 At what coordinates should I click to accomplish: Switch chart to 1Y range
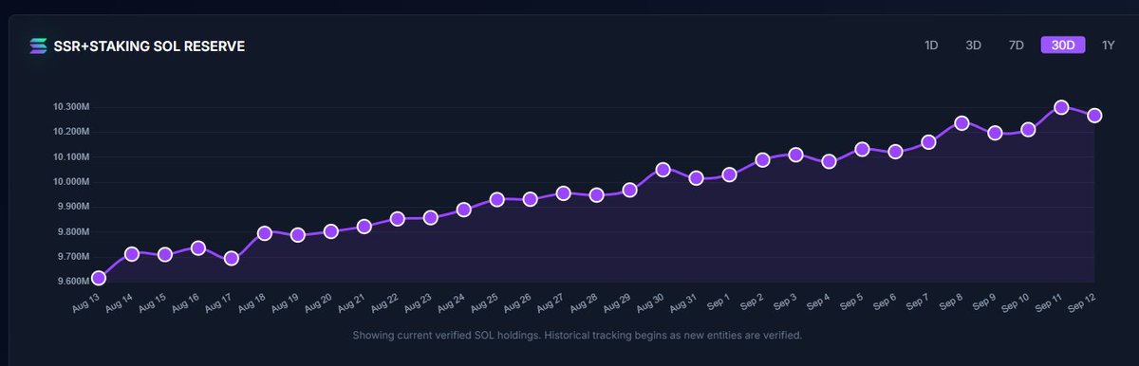(1109, 46)
